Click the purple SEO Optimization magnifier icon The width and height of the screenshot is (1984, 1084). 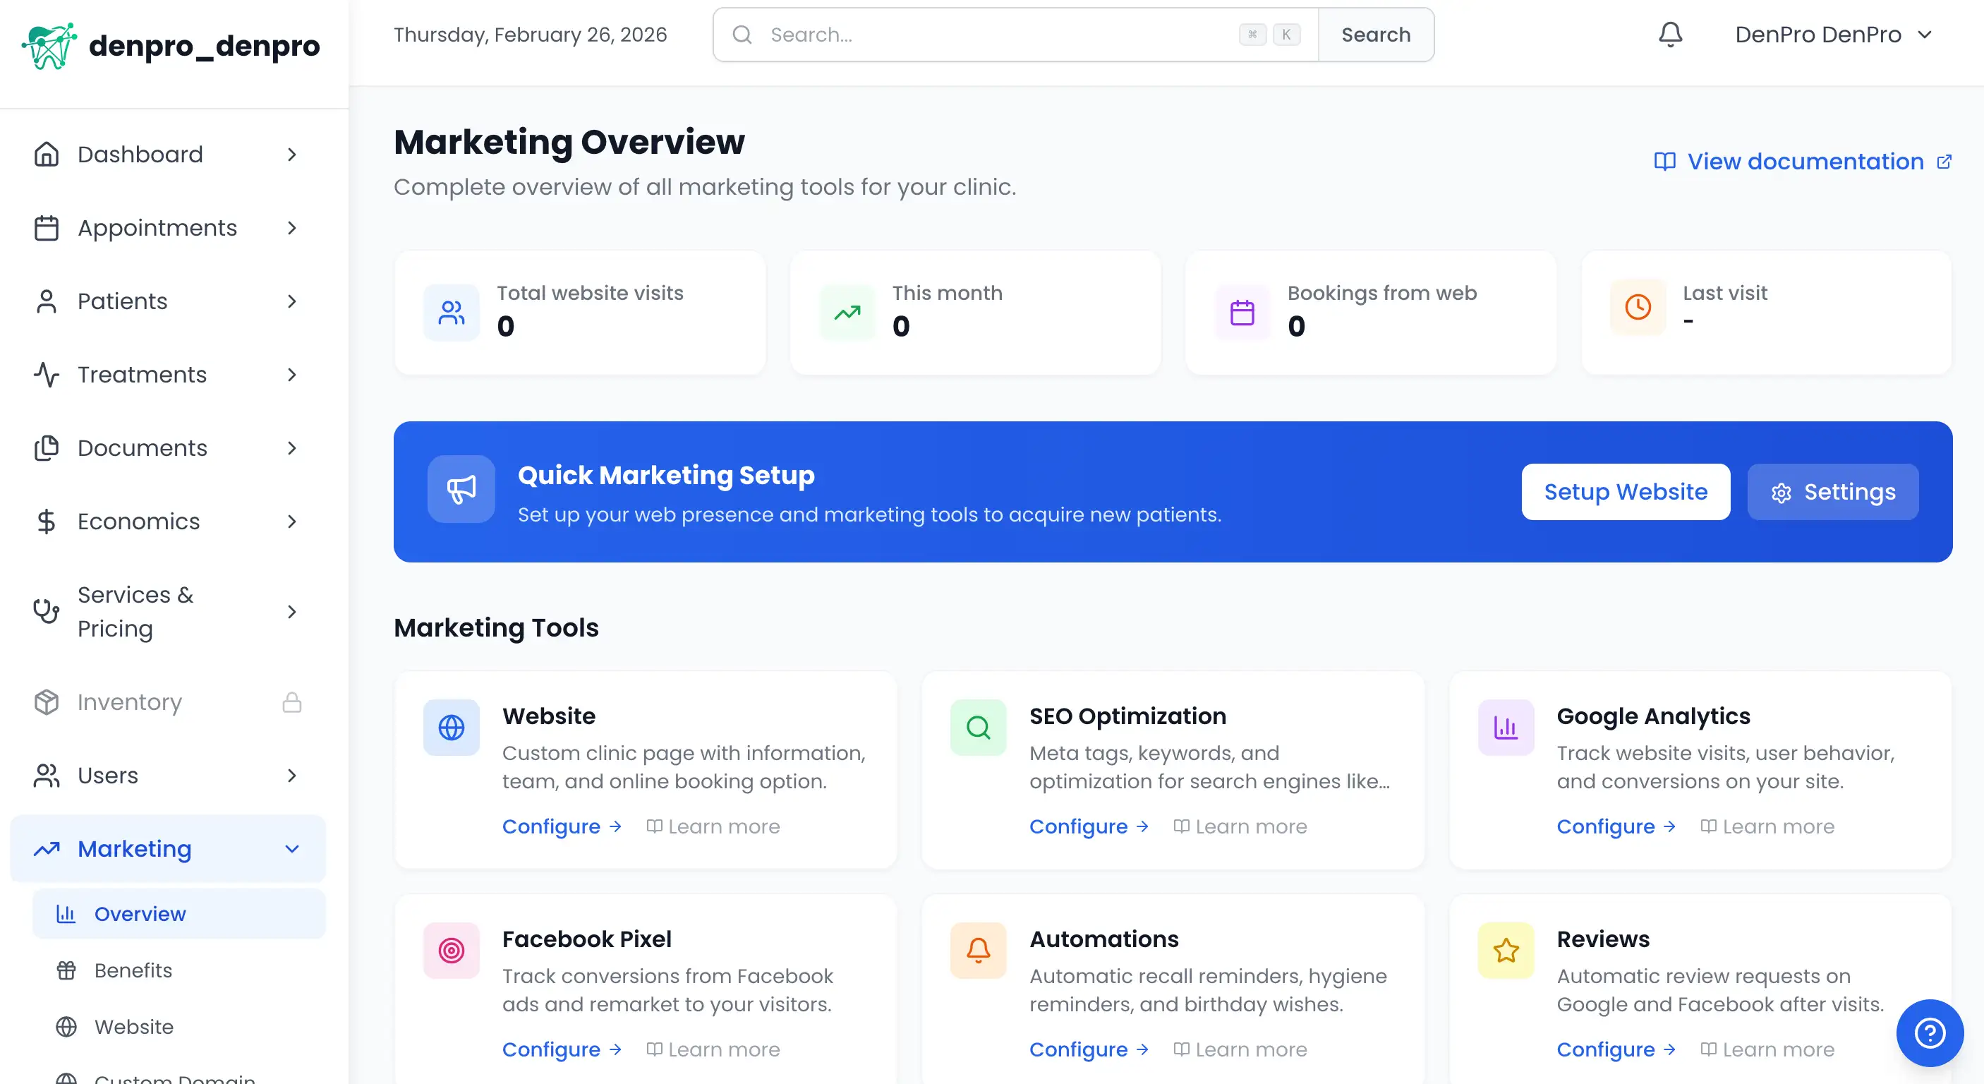tap(977, 726)
